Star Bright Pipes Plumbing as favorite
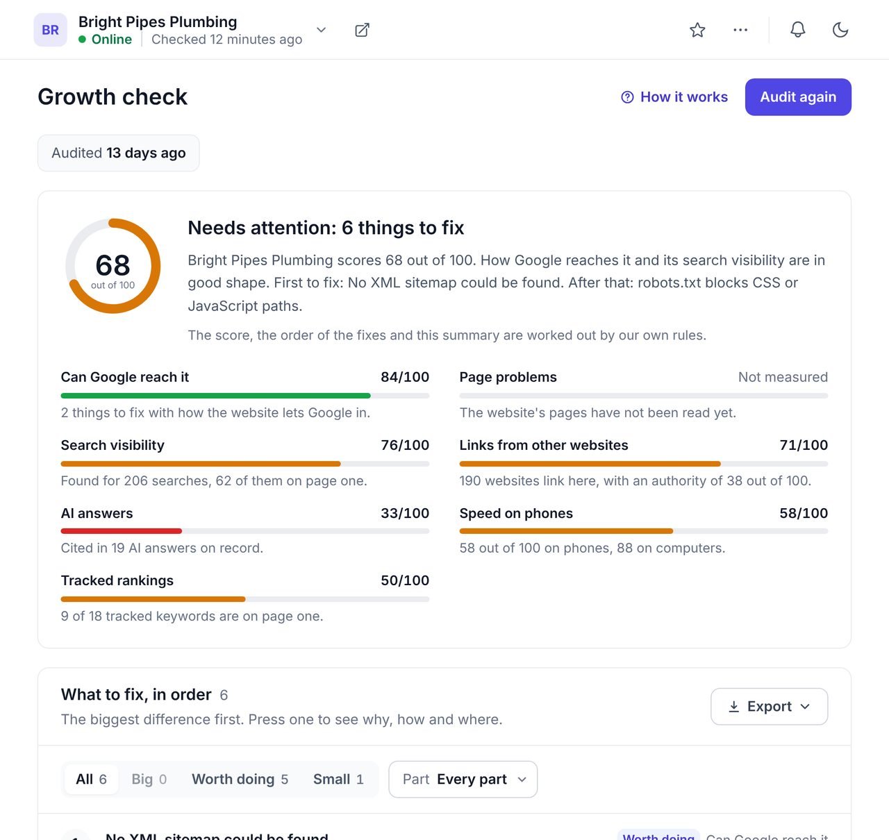This screenshot has height=840, width=889. (697, 30)
